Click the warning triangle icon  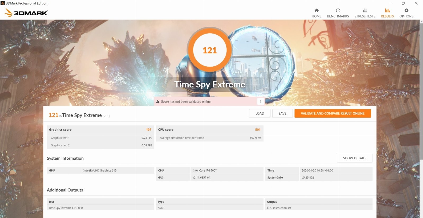(x=158, y=101)
